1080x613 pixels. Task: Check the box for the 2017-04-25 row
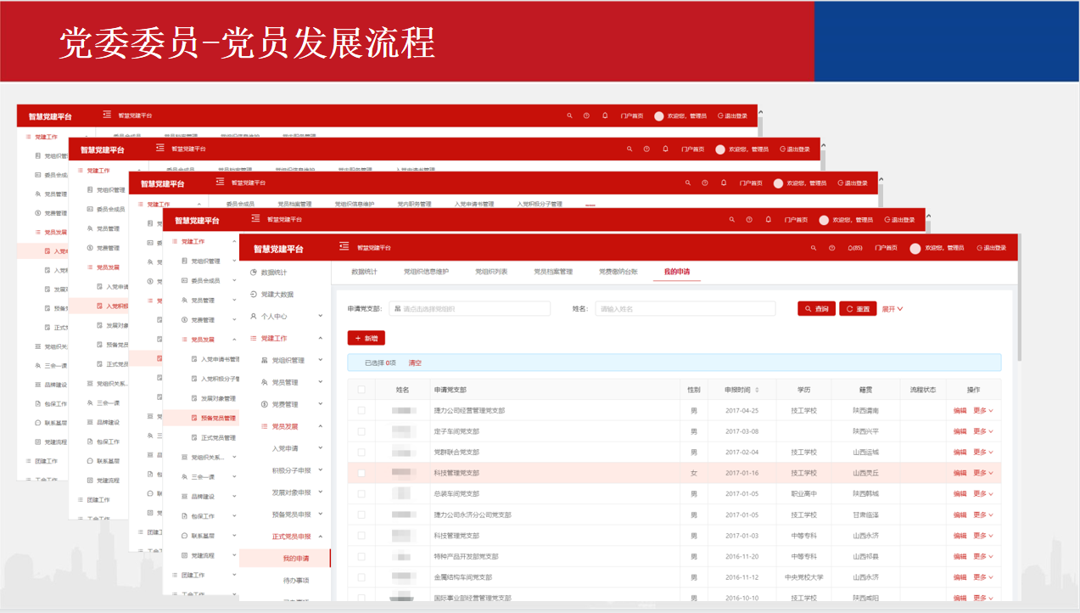361,410
